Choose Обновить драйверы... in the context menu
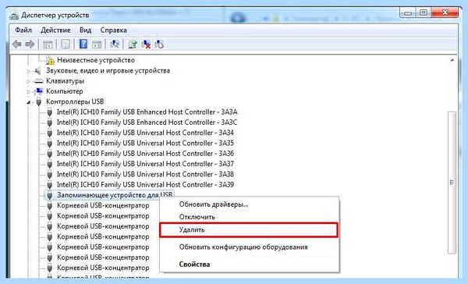The height and width of the screenshot is (284, 468). [x=214, y=204]
